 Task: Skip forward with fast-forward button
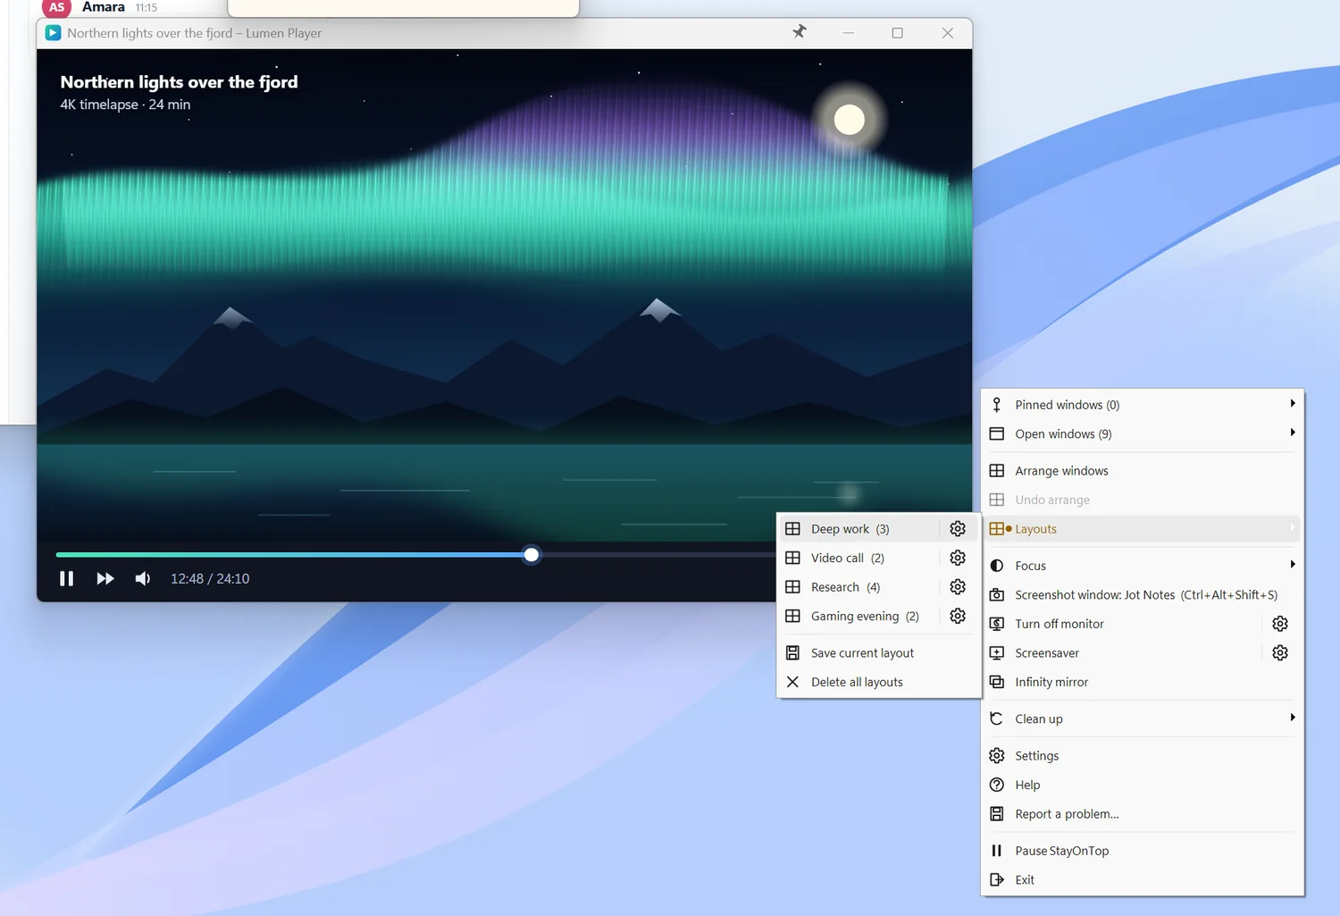pyautogui.click(x=105, y=578)
